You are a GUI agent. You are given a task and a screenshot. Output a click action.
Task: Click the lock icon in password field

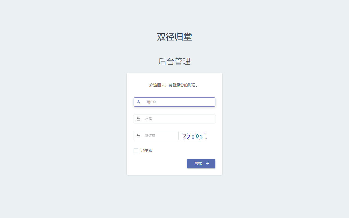(138, 119)
